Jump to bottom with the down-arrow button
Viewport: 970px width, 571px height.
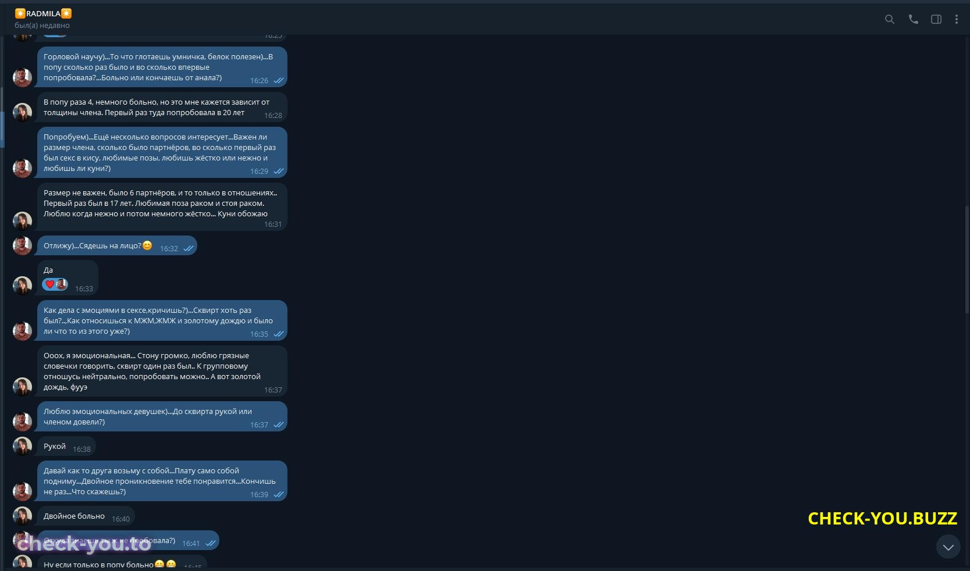coord(948,547)
